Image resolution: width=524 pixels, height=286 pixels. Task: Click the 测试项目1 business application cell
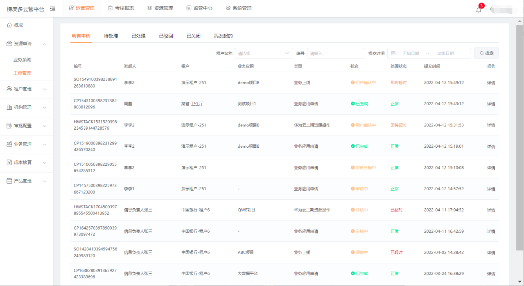(x=247, y=104)
